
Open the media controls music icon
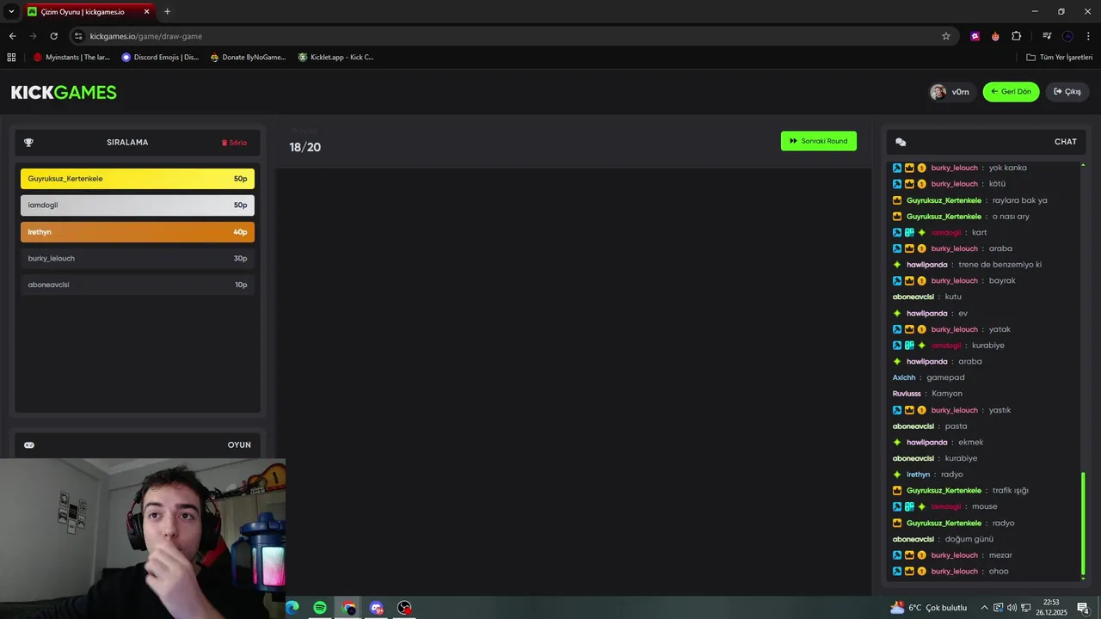pos(1047,36)
